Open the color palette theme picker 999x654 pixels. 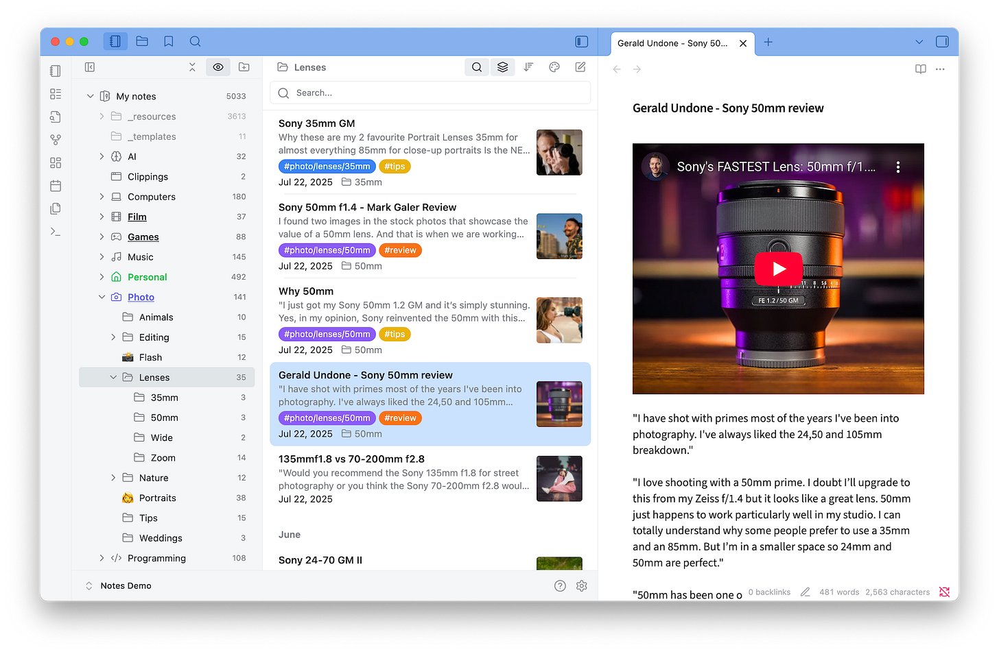(x=554, y=66)
